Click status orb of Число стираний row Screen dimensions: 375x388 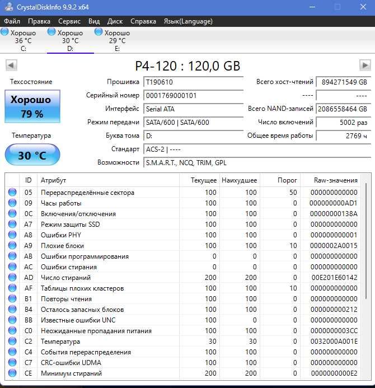coord(12,277)
